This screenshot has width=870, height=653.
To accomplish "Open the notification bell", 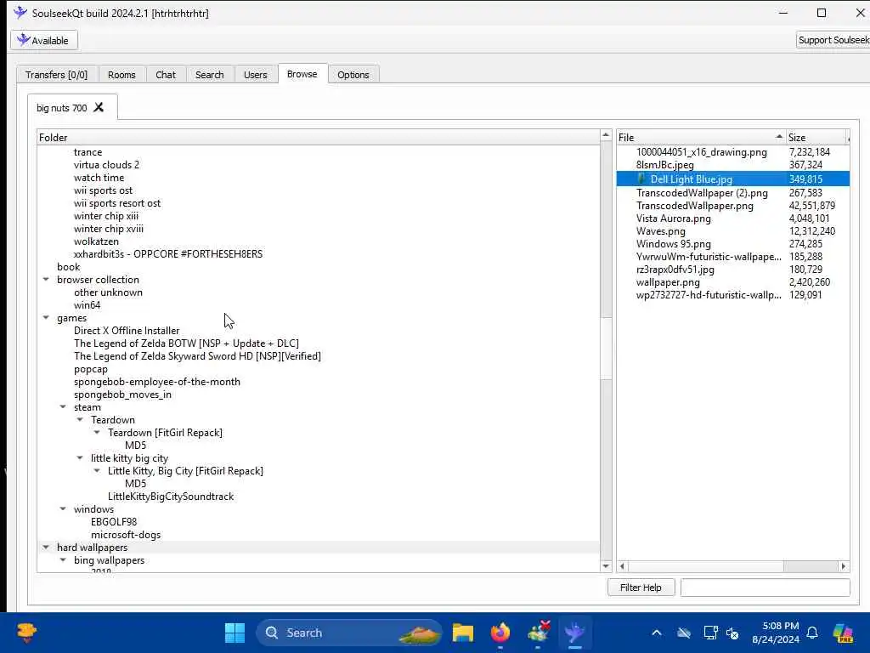I will [x=812, y=633].
